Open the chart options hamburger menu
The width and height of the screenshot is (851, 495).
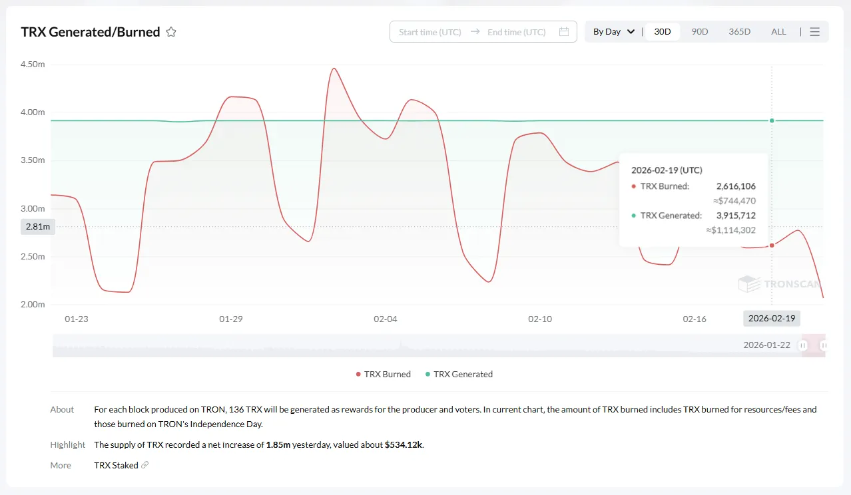pos(814,32)
